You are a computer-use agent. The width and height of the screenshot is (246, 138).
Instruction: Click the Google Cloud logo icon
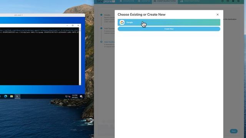click(122, 22)
